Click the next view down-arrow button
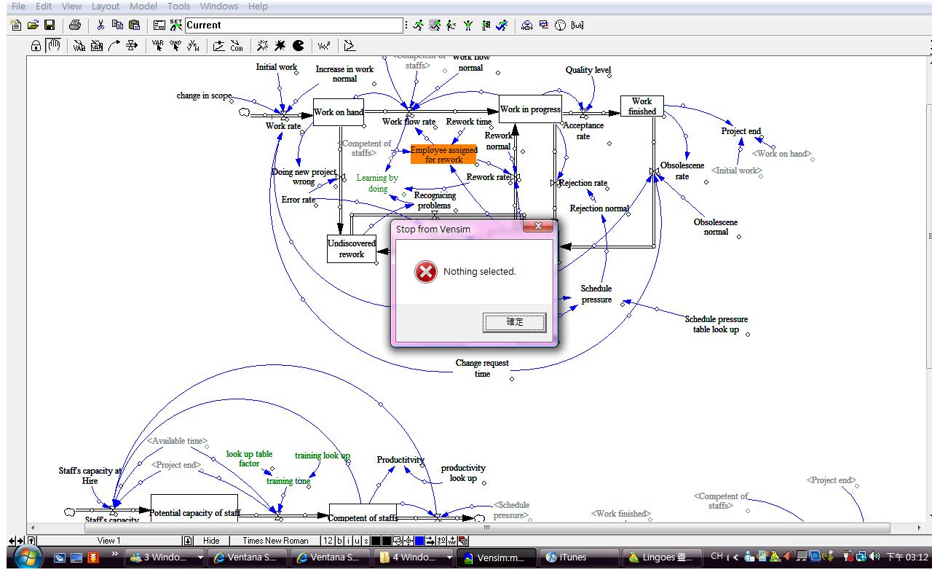Screen dimensions: 932x583 pyautogui.click(x=188, y=541)
